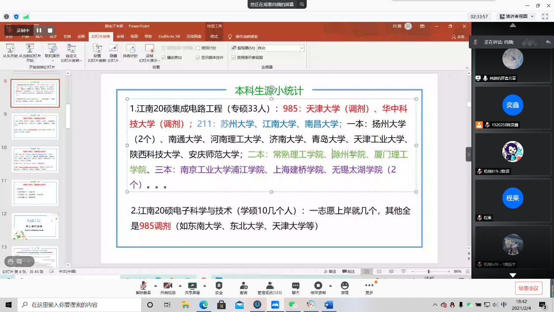Click the 共享屏幕 share screen icon
554x312 pixels.
click(x=192, y=286)
